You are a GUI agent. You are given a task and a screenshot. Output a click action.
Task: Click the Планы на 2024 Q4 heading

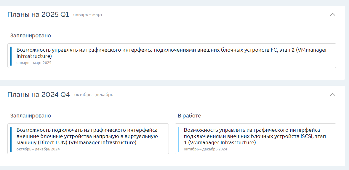39,94
